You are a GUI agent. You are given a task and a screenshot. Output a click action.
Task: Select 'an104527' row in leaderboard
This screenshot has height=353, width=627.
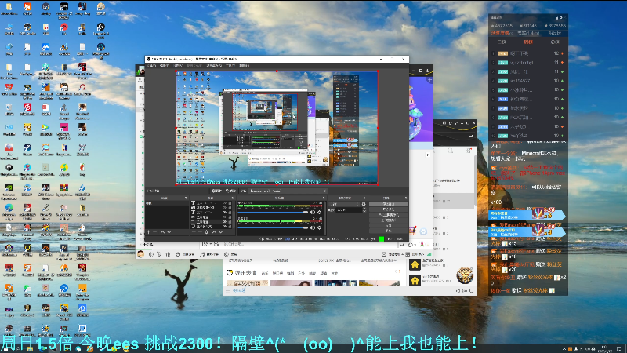[527, 81]
